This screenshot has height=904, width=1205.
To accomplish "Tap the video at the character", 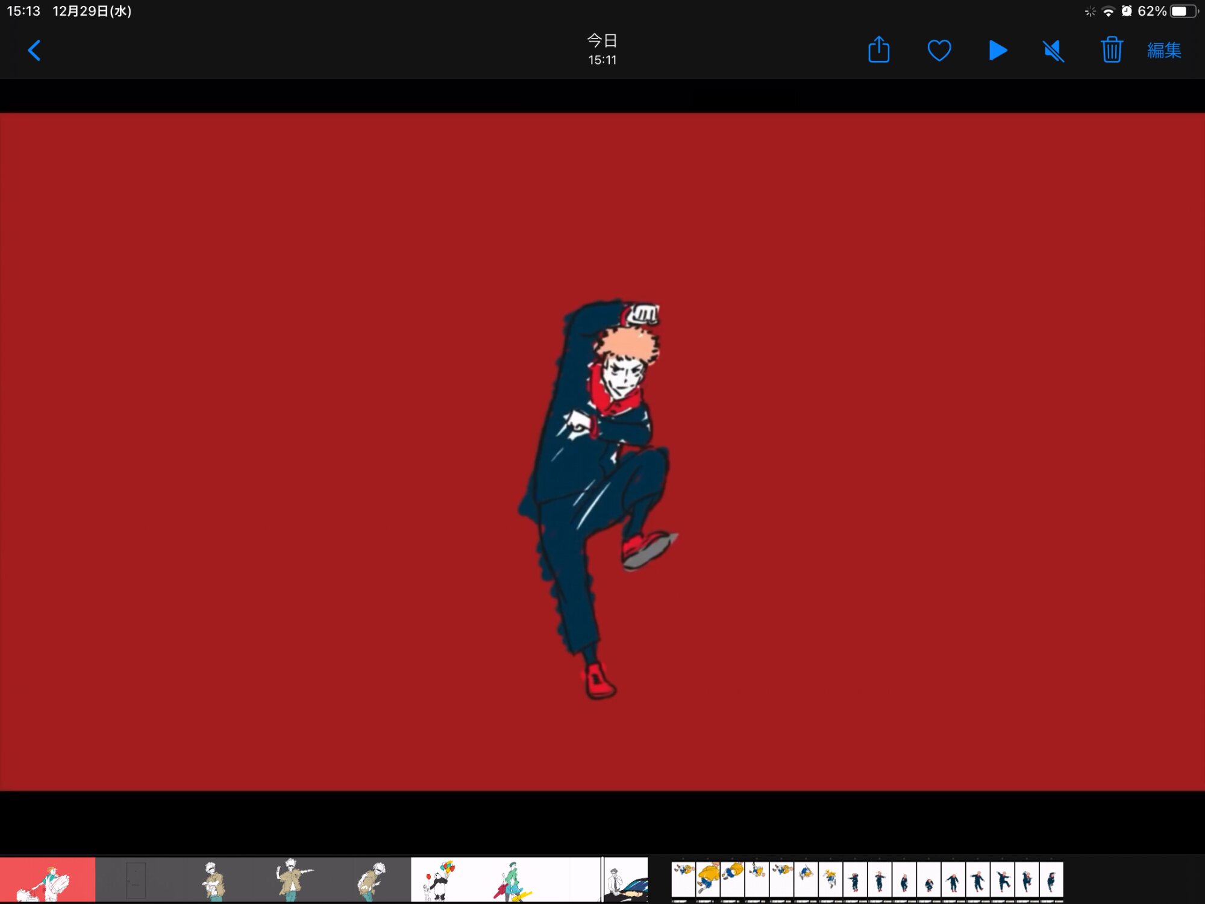I will click(x=599, y=482).
